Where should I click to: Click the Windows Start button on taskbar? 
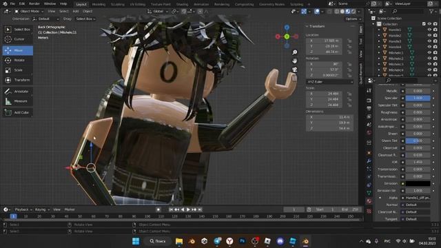coord(136,241)
